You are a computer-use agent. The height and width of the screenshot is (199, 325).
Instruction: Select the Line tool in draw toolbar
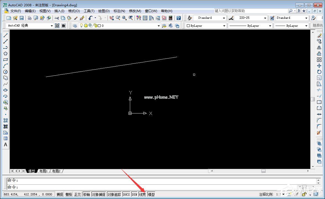[6, 35]
